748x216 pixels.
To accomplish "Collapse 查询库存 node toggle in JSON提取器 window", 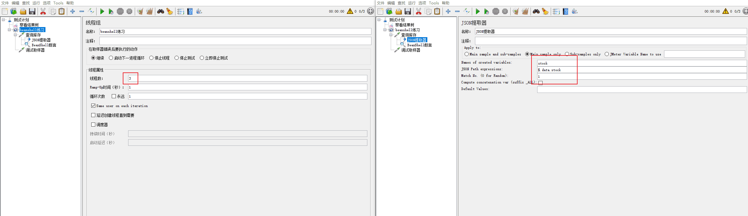I will (x=391, y=35).
